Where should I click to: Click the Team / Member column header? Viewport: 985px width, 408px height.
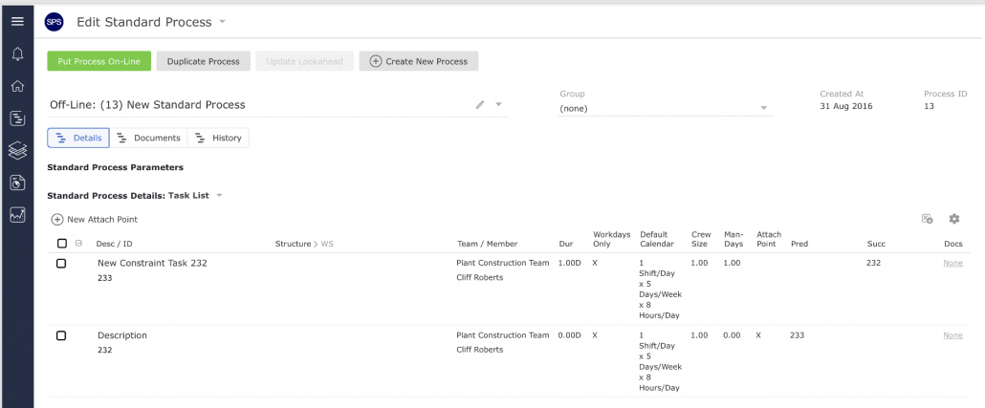[x=488, y=244]
